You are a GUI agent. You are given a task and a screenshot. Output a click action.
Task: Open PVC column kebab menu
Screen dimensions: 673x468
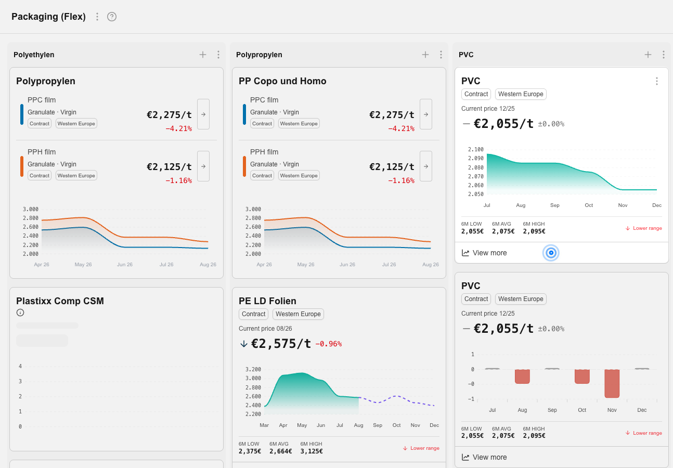664,55
